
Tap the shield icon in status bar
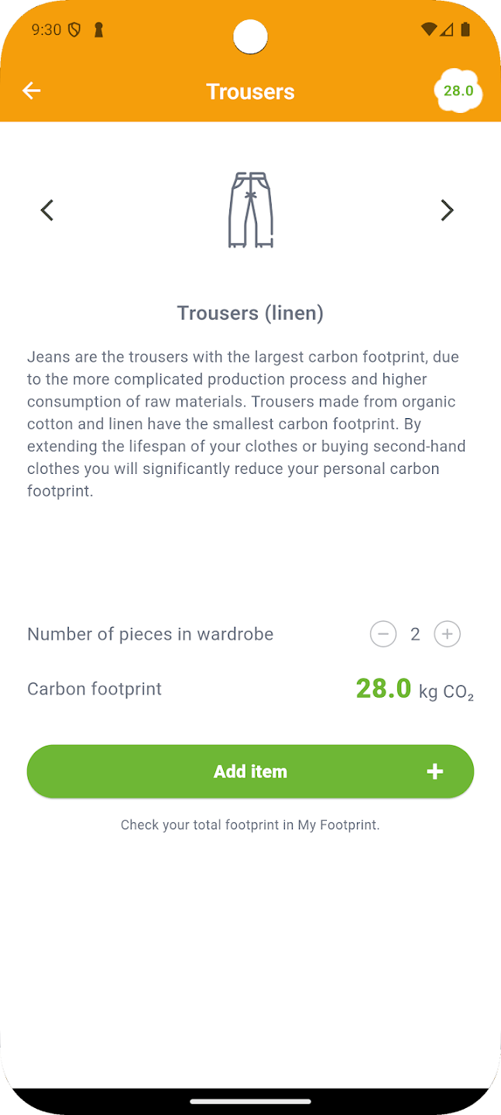click(x=74, y=30)
